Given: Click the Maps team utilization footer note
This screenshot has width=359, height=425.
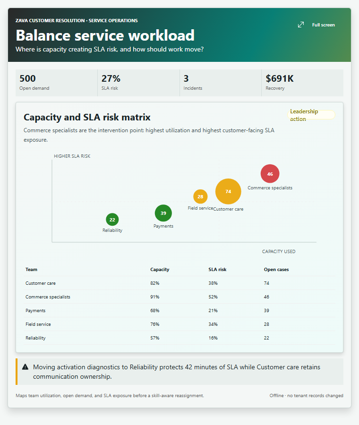Looking at the screenshot, I should [110, 395].
